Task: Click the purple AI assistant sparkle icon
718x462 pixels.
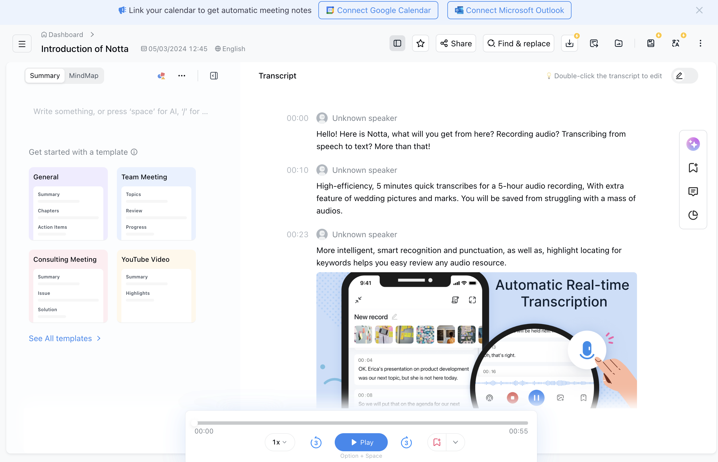Action: pos(693,144)
